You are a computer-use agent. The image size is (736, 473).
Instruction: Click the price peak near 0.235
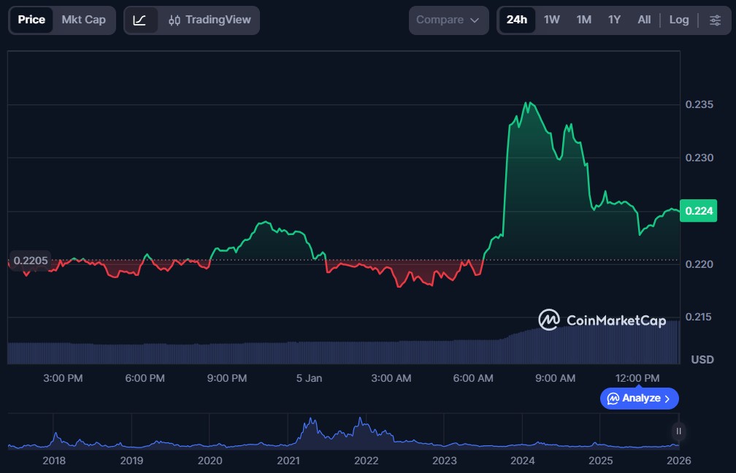(x=528, y=103)
